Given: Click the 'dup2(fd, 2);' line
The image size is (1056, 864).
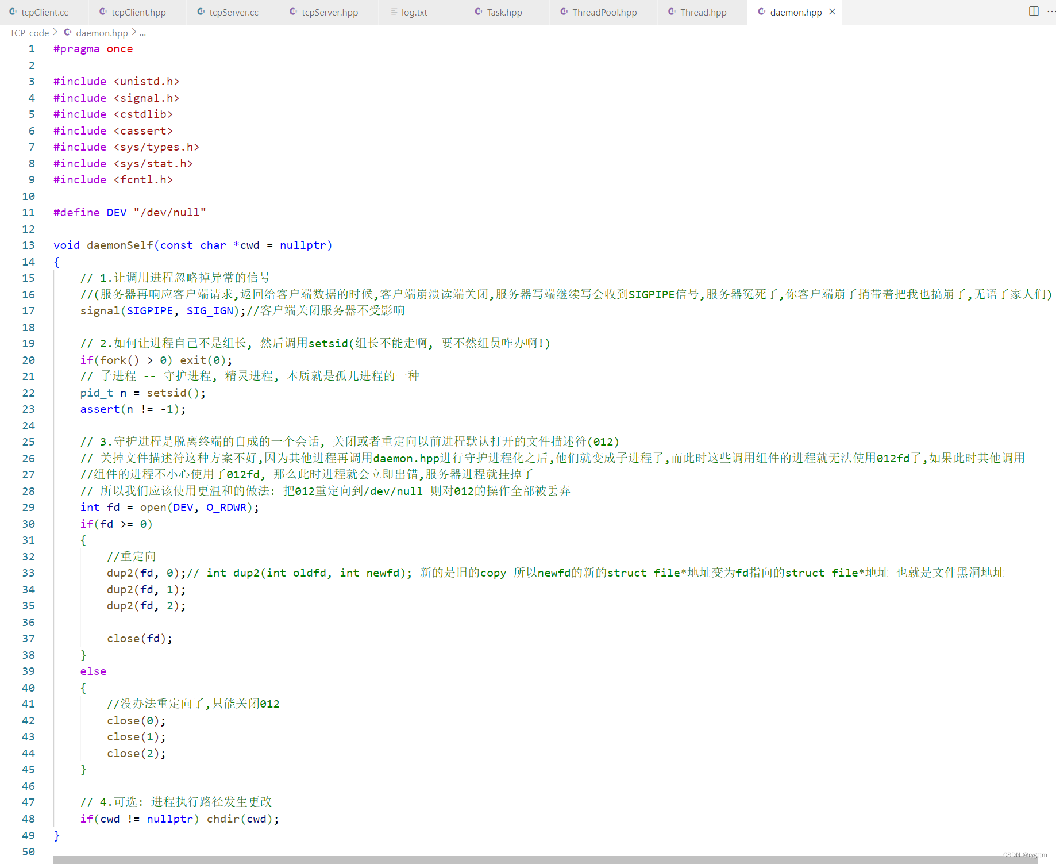Looking at the screenshot, I should (x=147, y=606).
